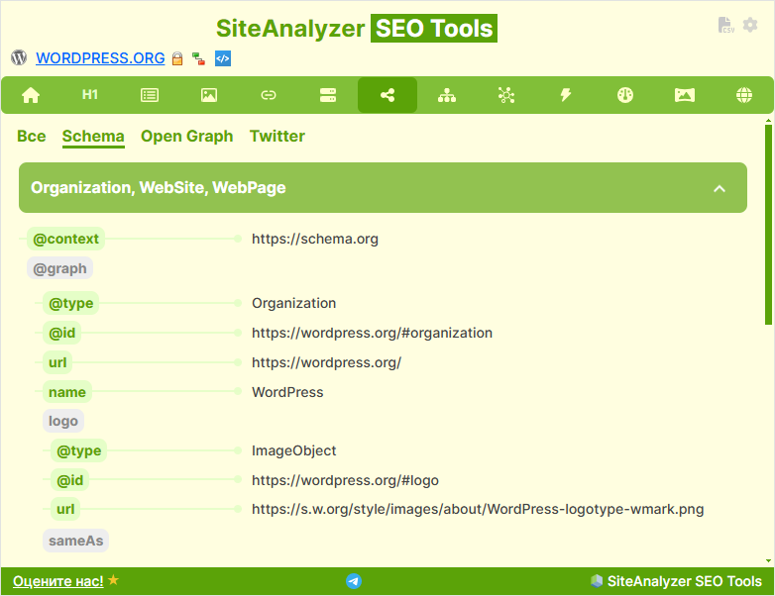
Task: Open the picture screenshot tab icon
Action: click(x=685, y=95)
